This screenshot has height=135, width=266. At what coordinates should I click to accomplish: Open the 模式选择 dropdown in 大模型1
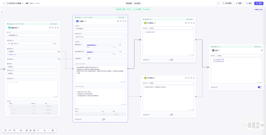pyautogui.click(x=100, y=29)
